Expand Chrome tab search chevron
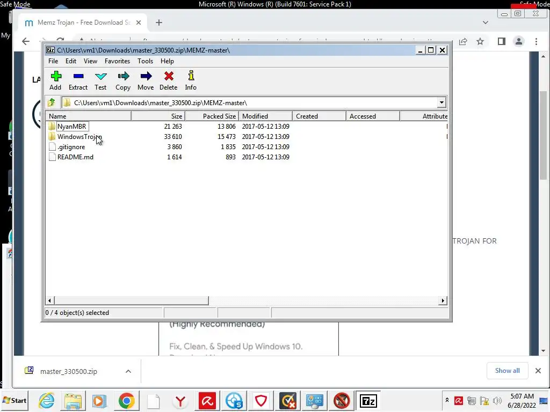 click(486, 23)
